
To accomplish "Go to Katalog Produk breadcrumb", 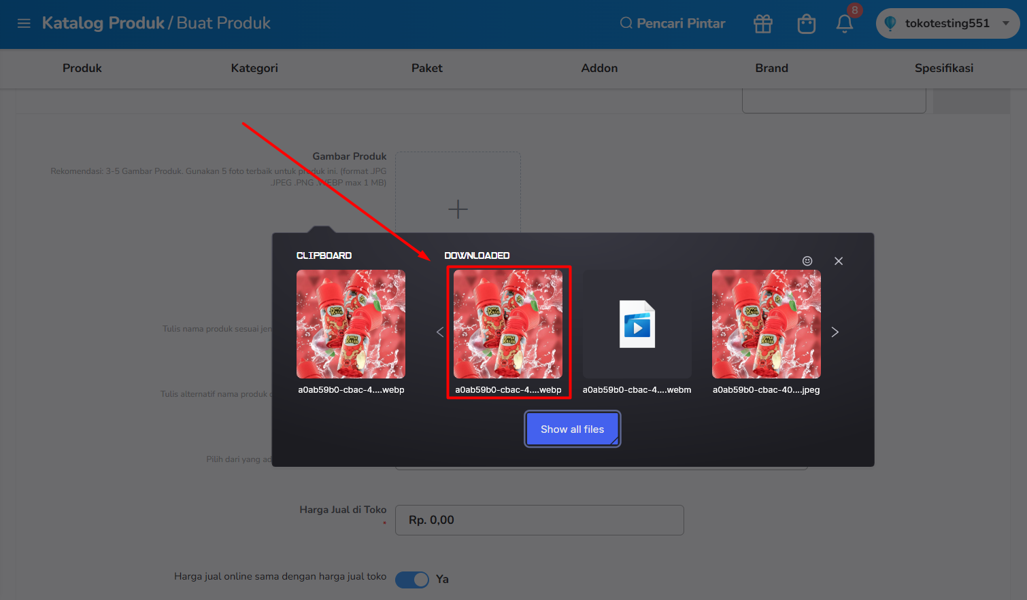I will [x=103, y=23].
